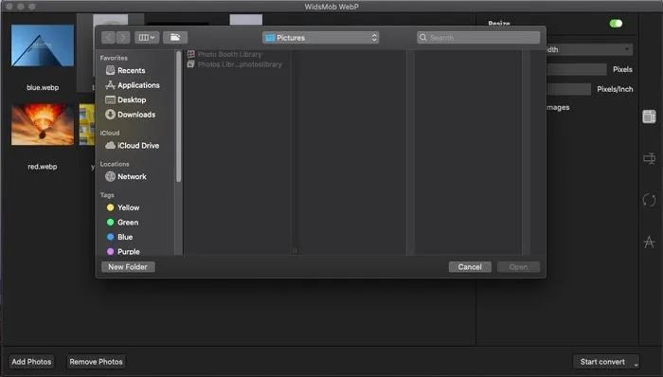Open the rotate tool icon on right strip

point(649,200)
